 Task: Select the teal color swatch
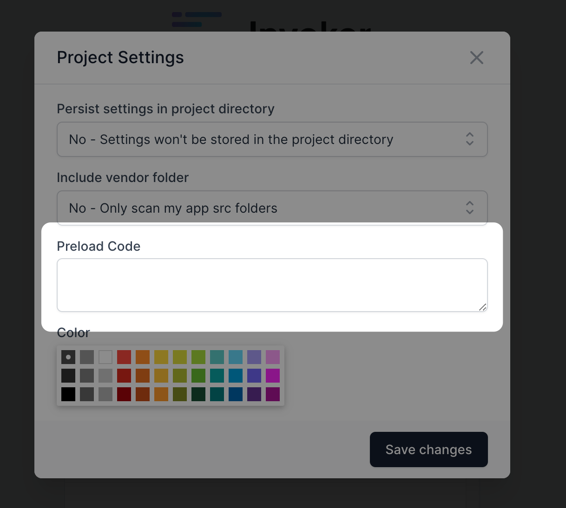[x=217, y=357]
